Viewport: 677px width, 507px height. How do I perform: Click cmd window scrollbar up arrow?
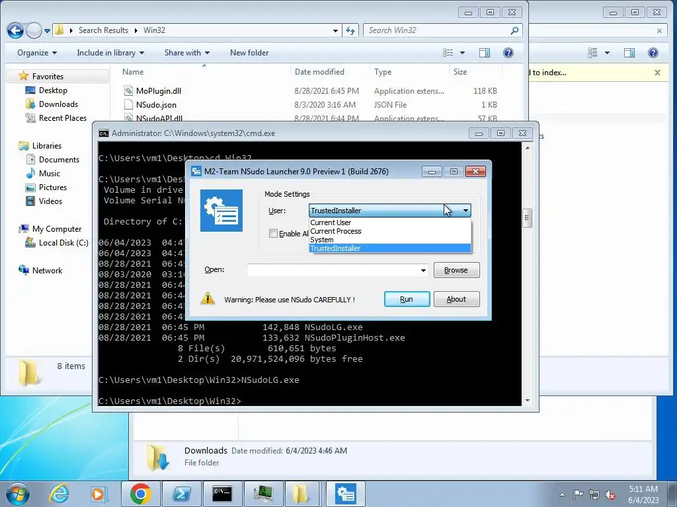(x=527, y=148)
